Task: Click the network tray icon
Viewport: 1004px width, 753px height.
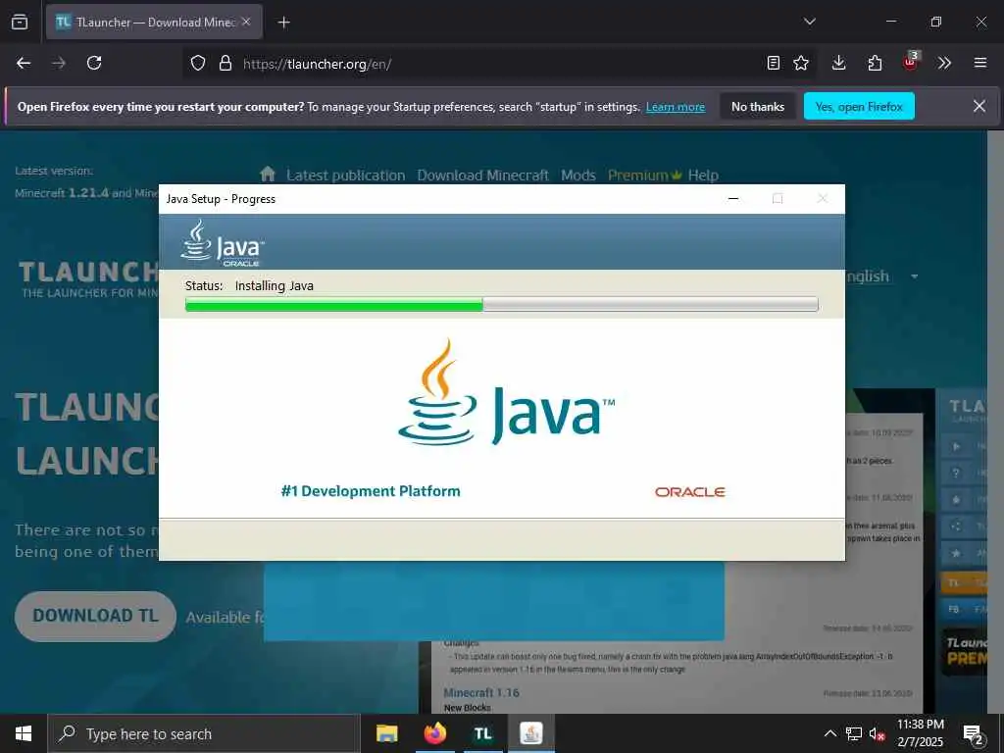Action: pos(854,733)
